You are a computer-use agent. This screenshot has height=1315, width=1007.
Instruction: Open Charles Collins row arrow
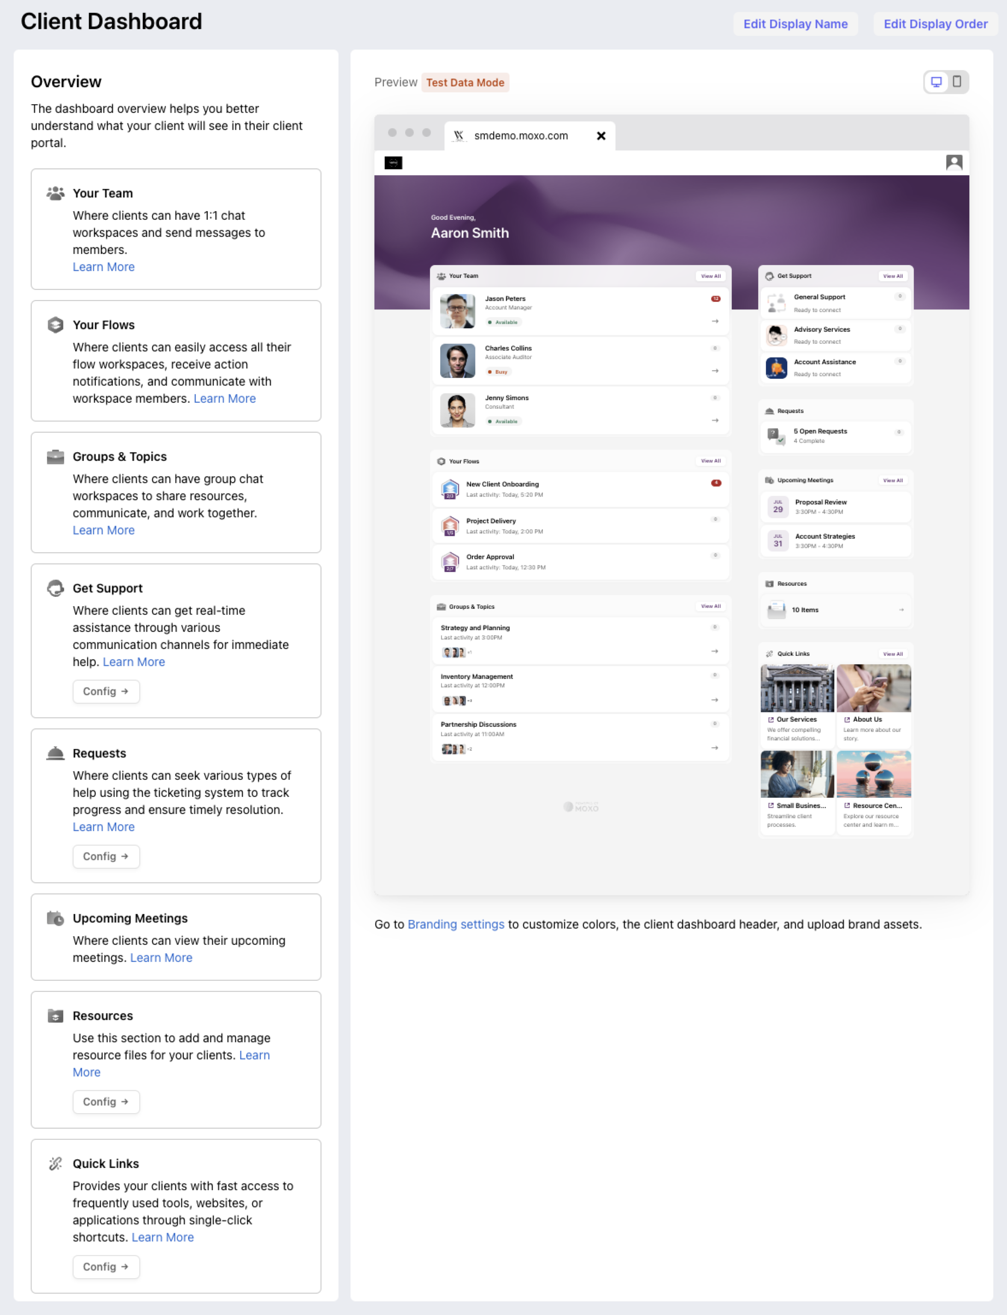[x=715, y=371]
